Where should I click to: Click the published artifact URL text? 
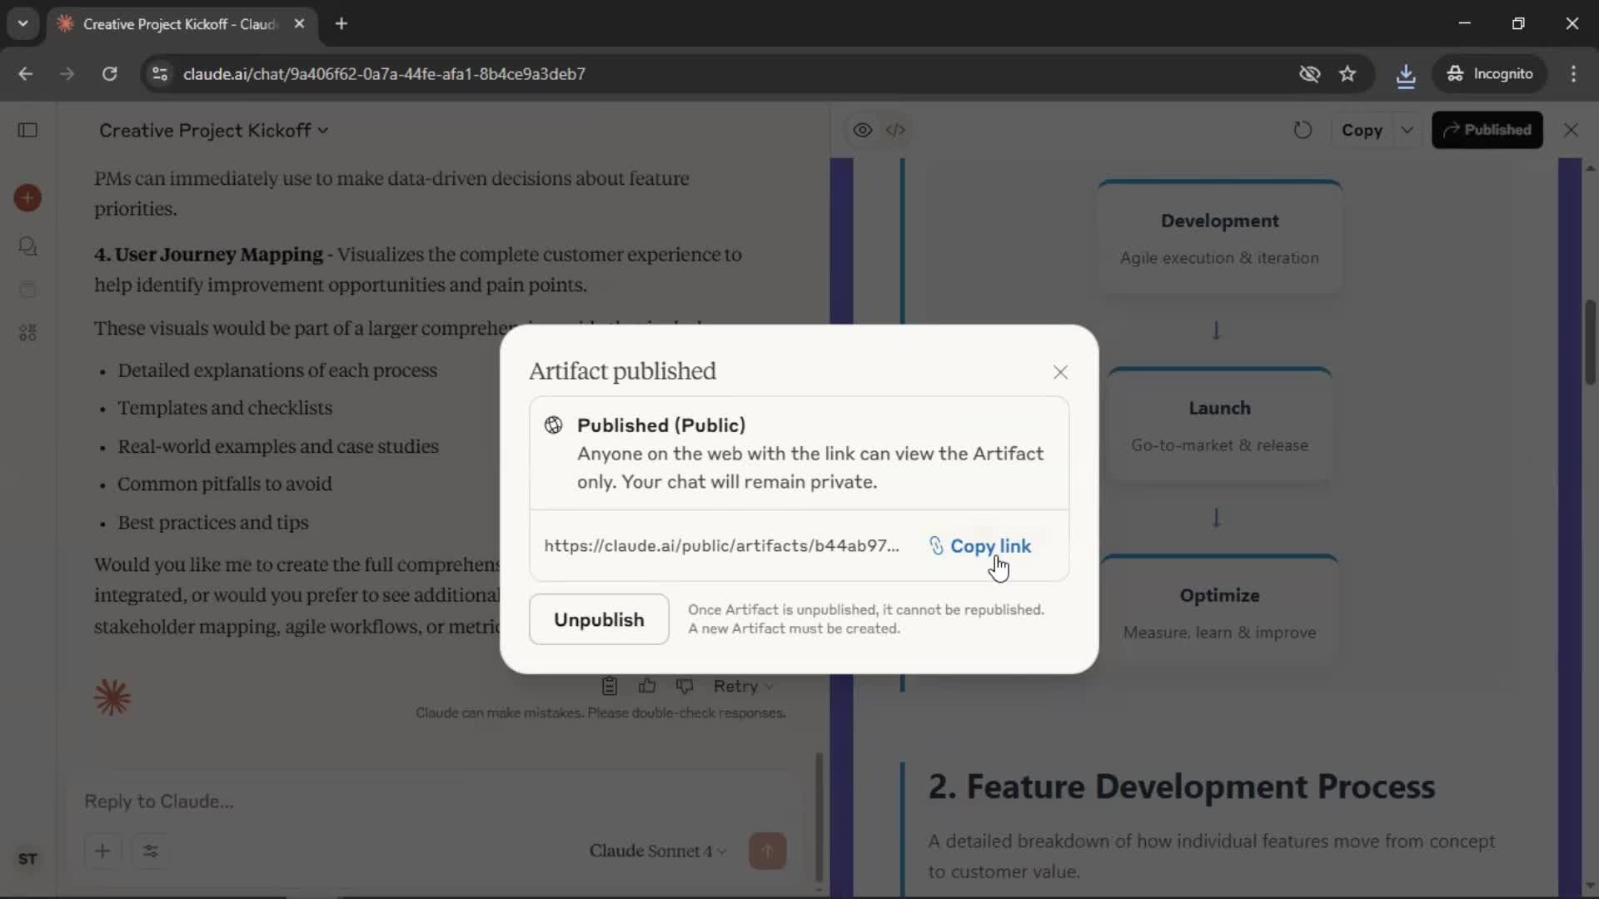pos(721,546)
